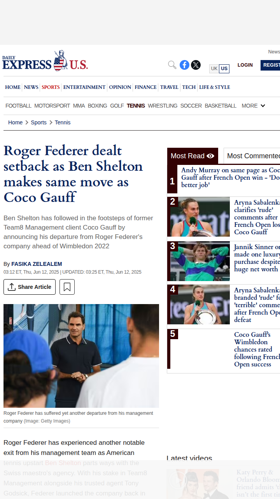
Task: Go to SOCCER sports section
Action: click(191, 106)
